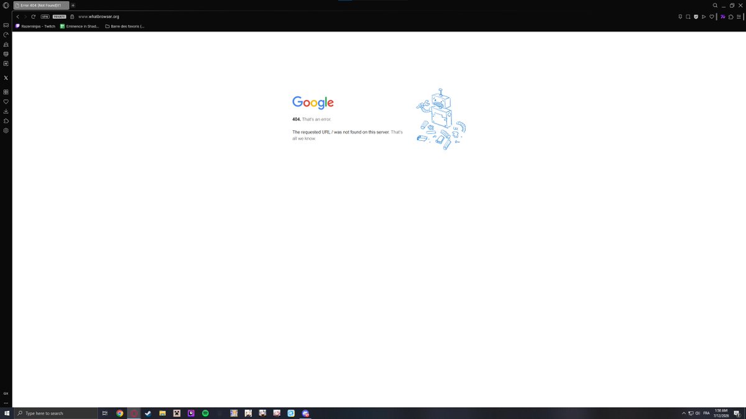This screenshot has height=419, width=746.
Task: Open the player triangle icon in toolbar
Action: click(704, 17)
